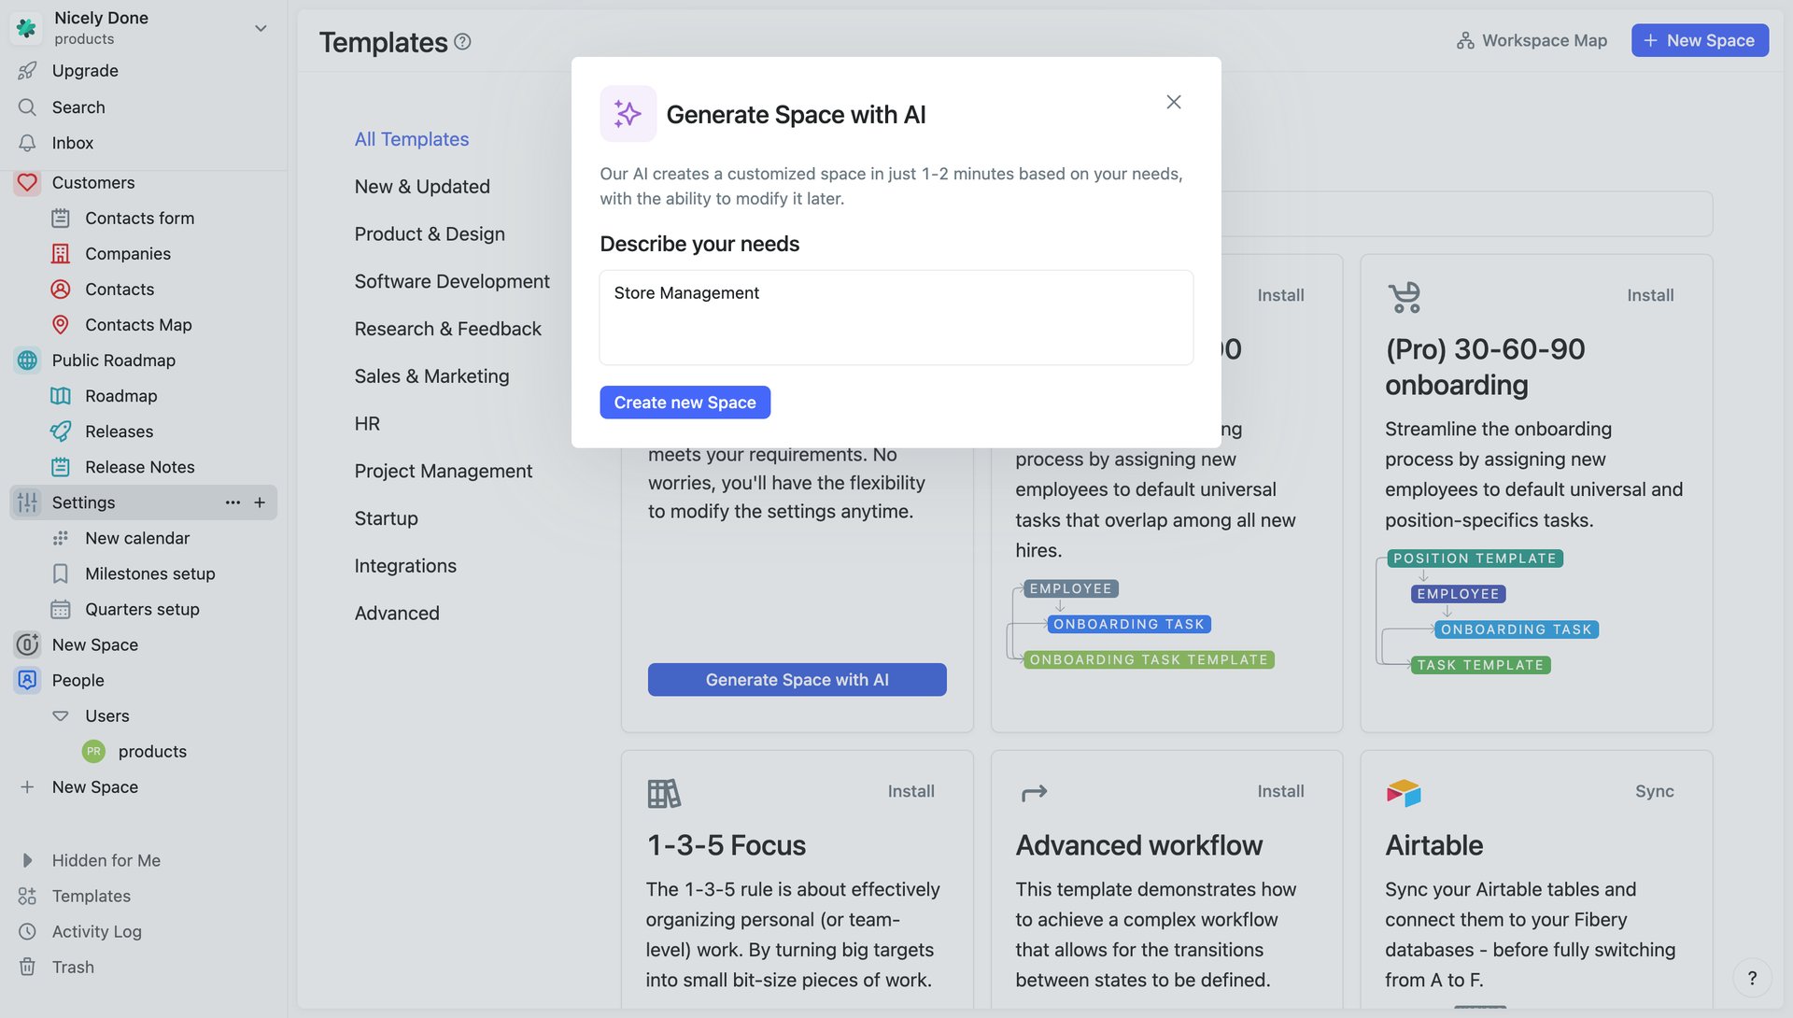Screen dimensions: 1793x1018
Task: Collapse the Nicely Done workspace chevron
Action: pyautogui.click(x=261, y=28)
